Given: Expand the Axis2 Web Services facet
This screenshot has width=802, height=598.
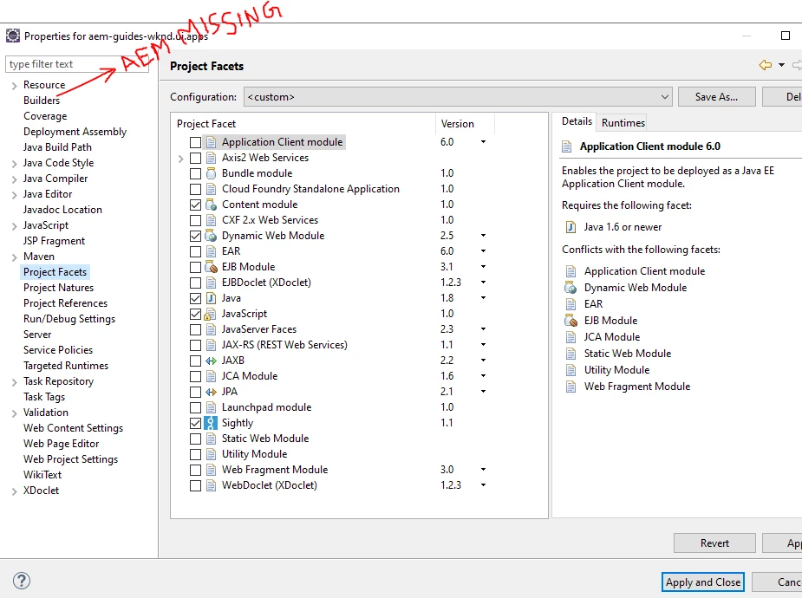Looking at the screenshot, I should pos(180,159).
